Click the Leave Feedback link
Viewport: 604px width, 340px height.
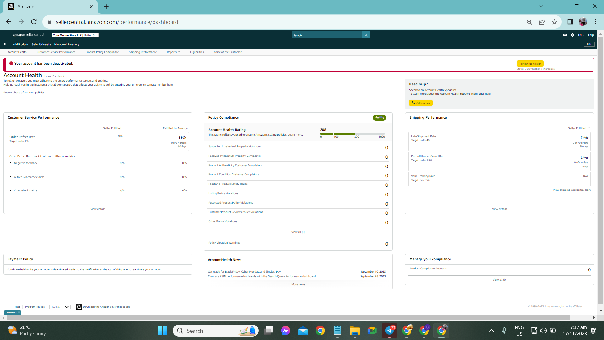[54, 76]
